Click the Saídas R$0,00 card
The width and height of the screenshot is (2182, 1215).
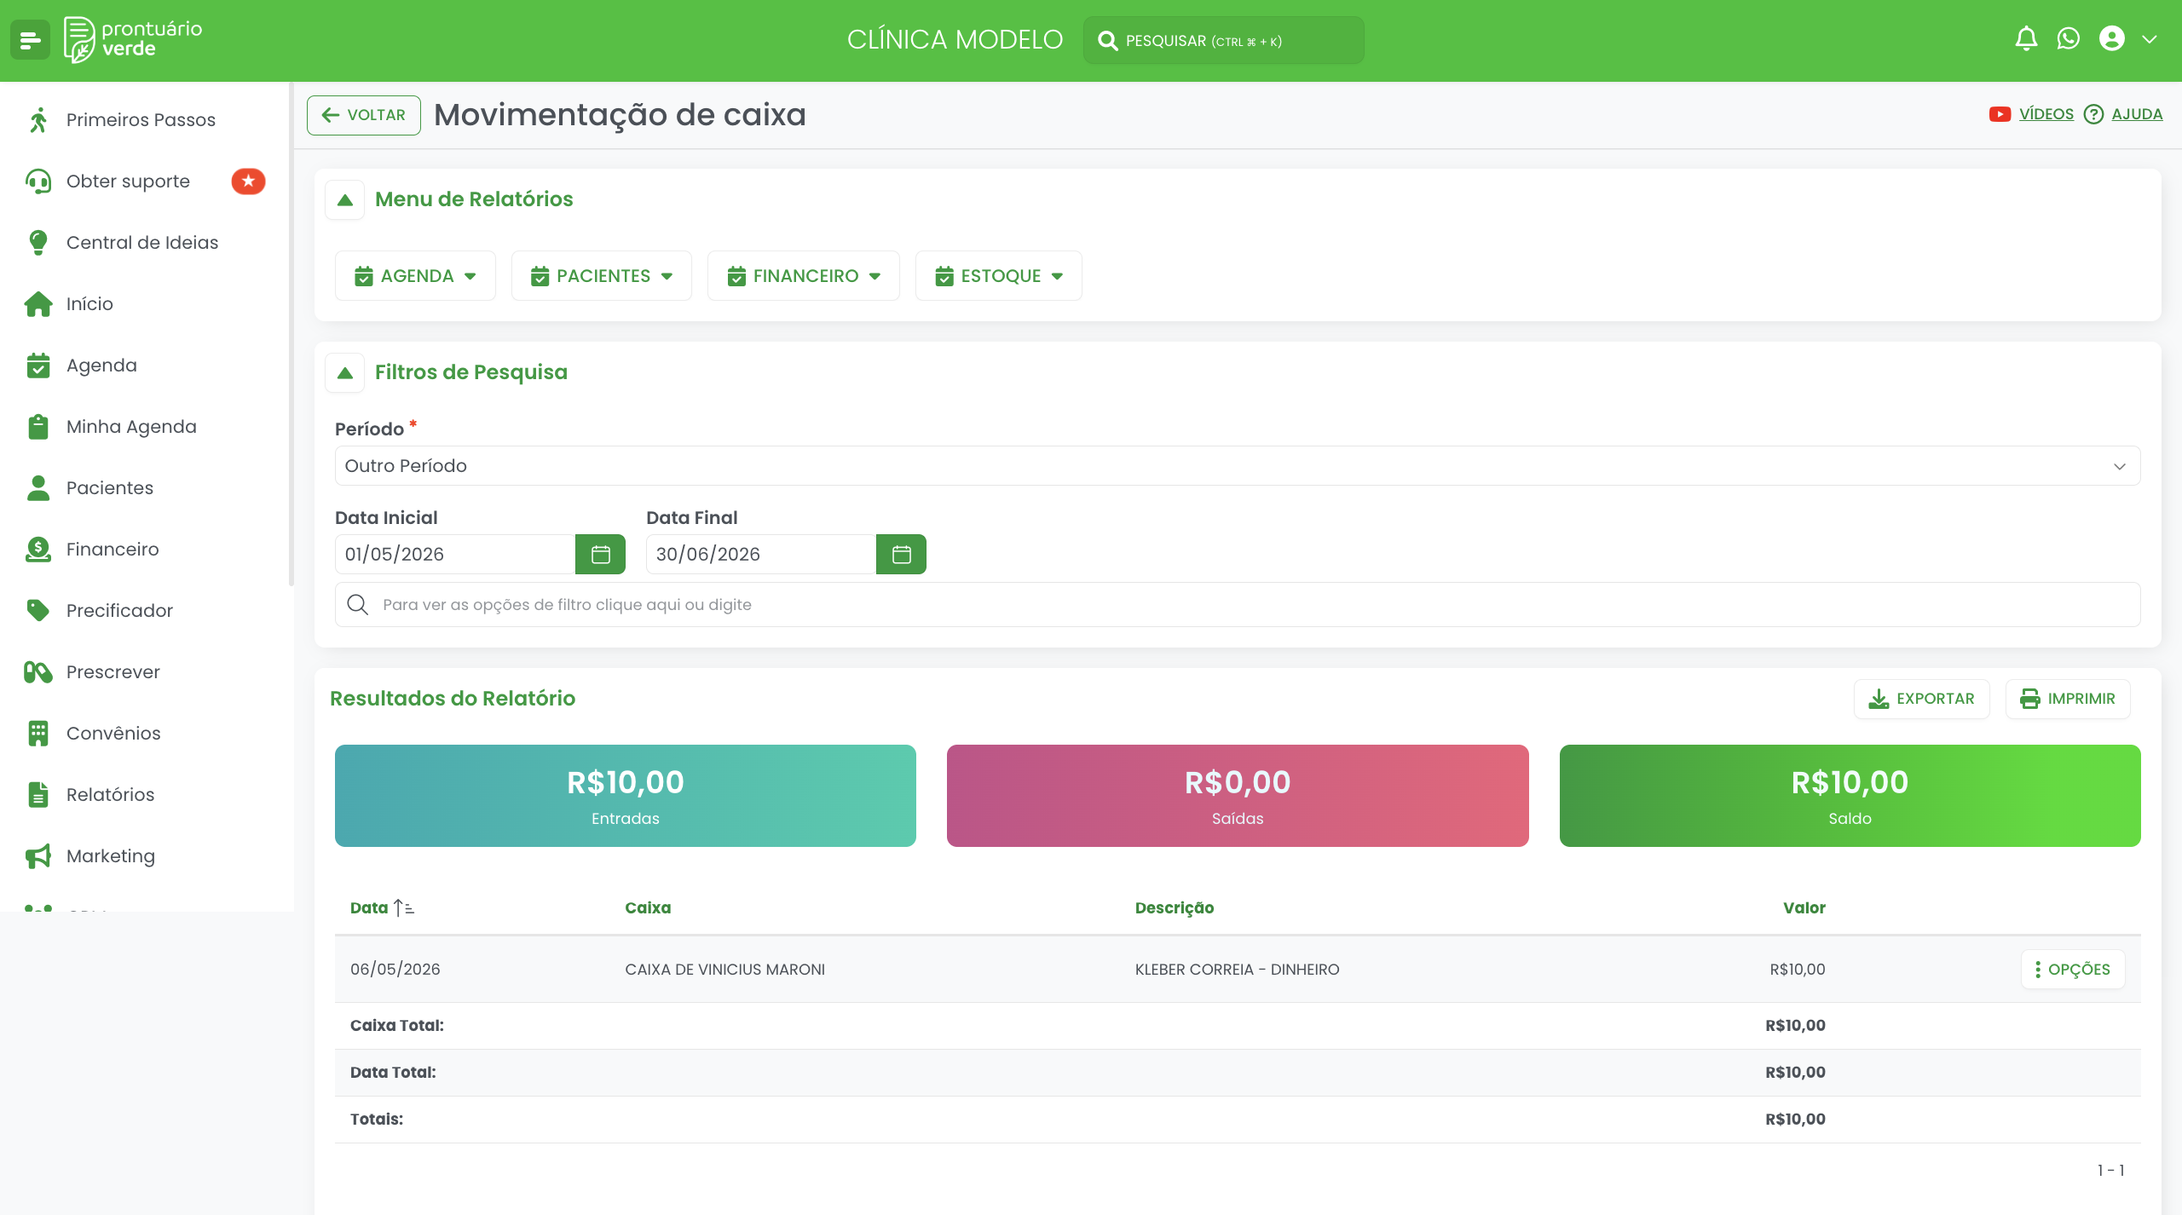pyautogui.click(x=1238, y=796)
